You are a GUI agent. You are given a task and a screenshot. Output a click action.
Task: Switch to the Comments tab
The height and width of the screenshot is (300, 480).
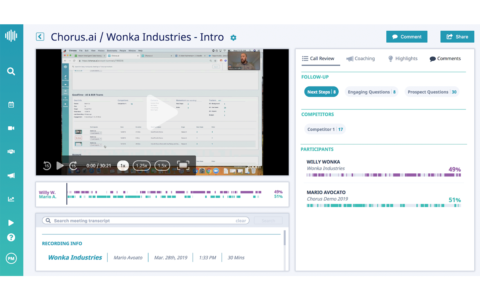pos(445,58)
